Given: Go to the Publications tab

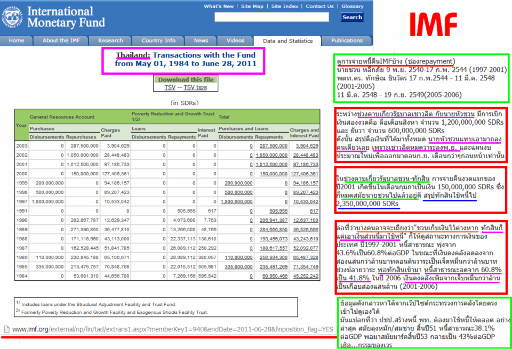Looking at the screenshot, I should pyautogui.click(x=347, y=40).
